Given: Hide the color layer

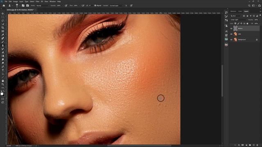Looking at the screenshot, I should click(231, 34).
